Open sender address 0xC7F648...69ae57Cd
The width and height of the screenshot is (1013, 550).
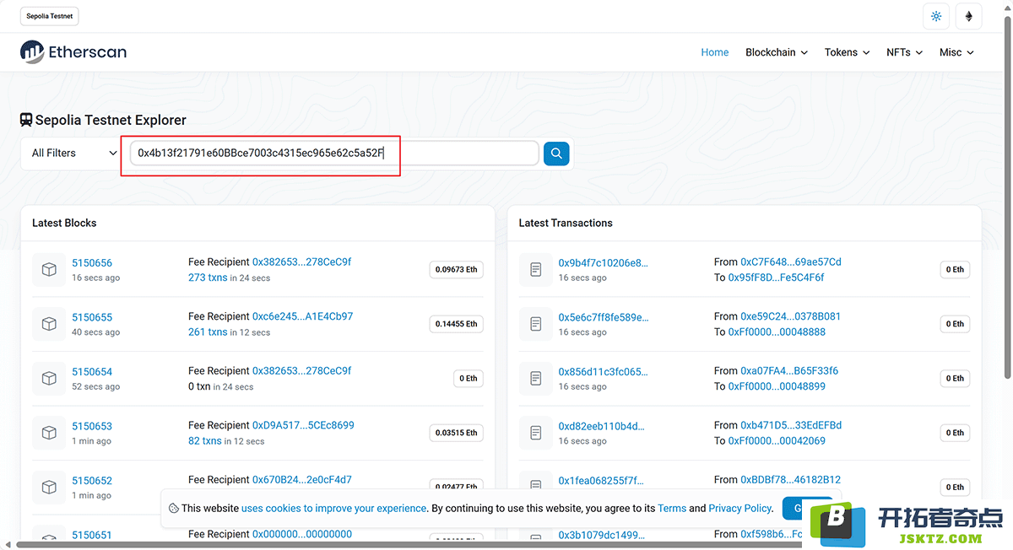(791, 262)
